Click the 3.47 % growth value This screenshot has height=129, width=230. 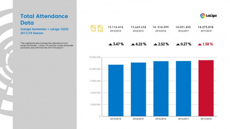118,44
